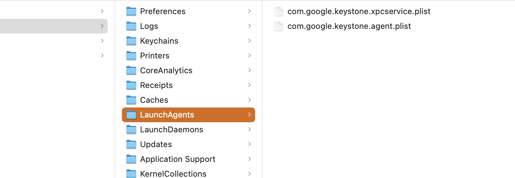
Task: Click the Logs folder icon
Action: (131, 26)
